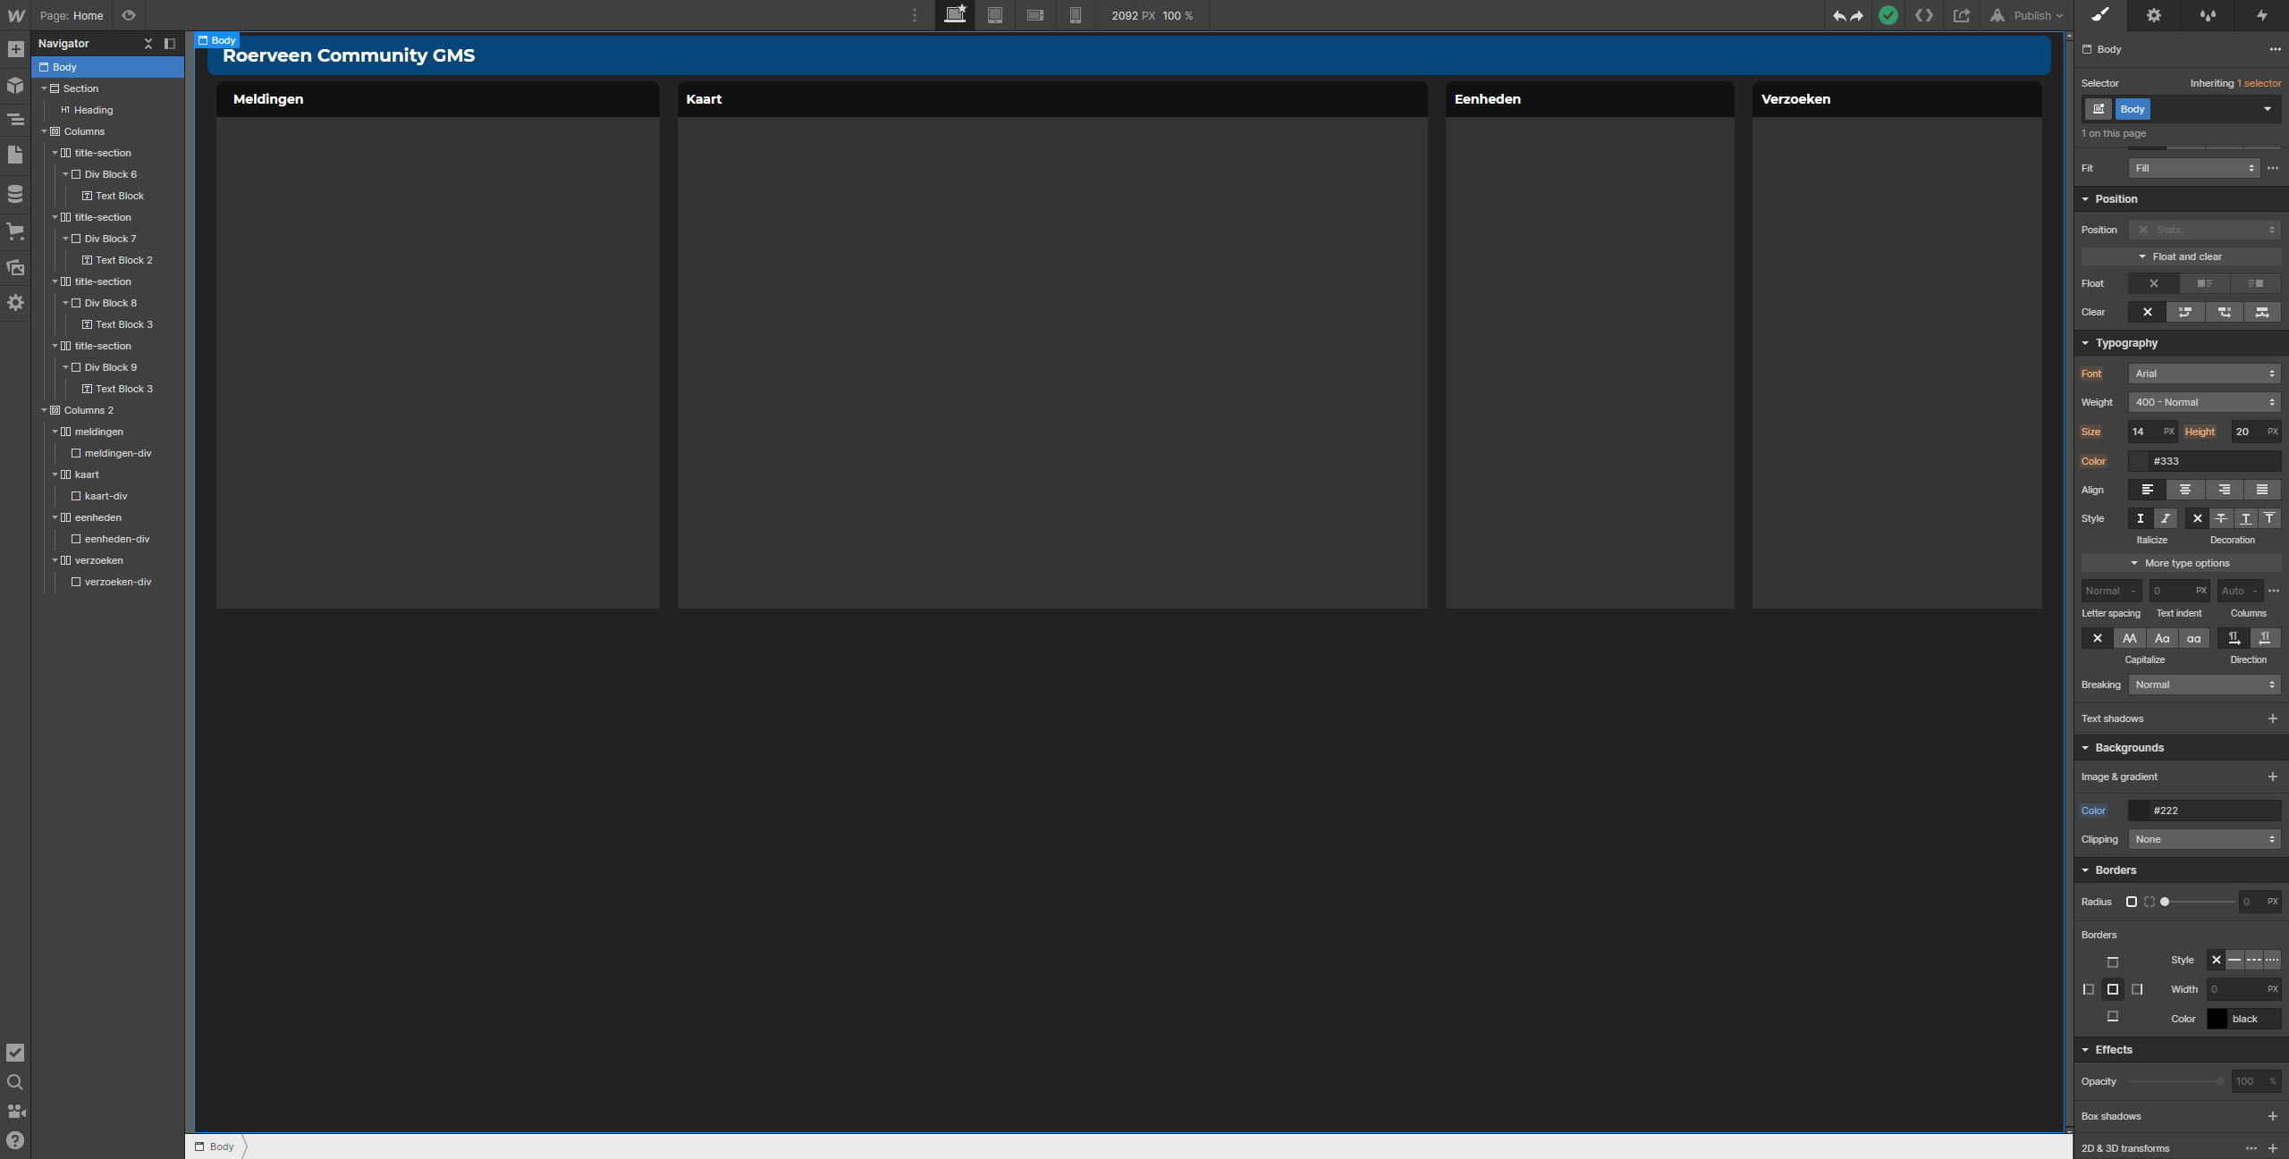Collapse the Columns 2 tree item
The image size is (2289, 1159).
[44, 410]
